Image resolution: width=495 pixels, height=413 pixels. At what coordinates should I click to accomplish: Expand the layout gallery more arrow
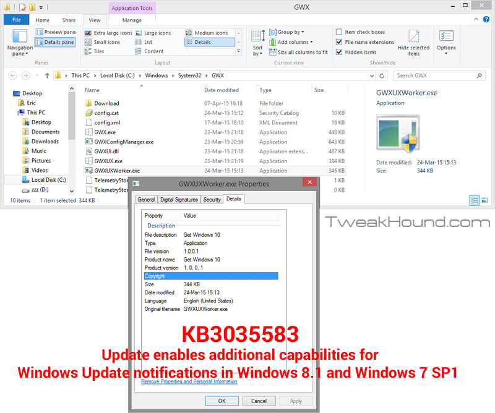[x=239, y=51]
